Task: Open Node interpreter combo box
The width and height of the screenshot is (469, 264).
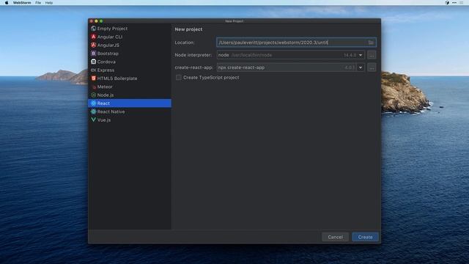Action: click(290, 55)
